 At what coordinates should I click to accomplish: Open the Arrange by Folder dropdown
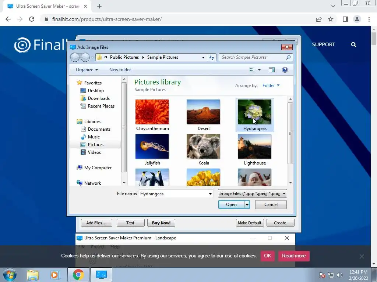tap(271, 86)
